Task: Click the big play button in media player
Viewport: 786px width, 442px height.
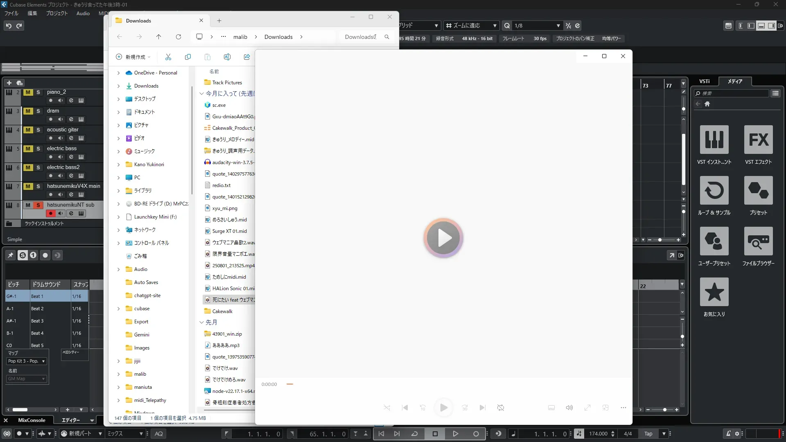Action: coord(443,238)
